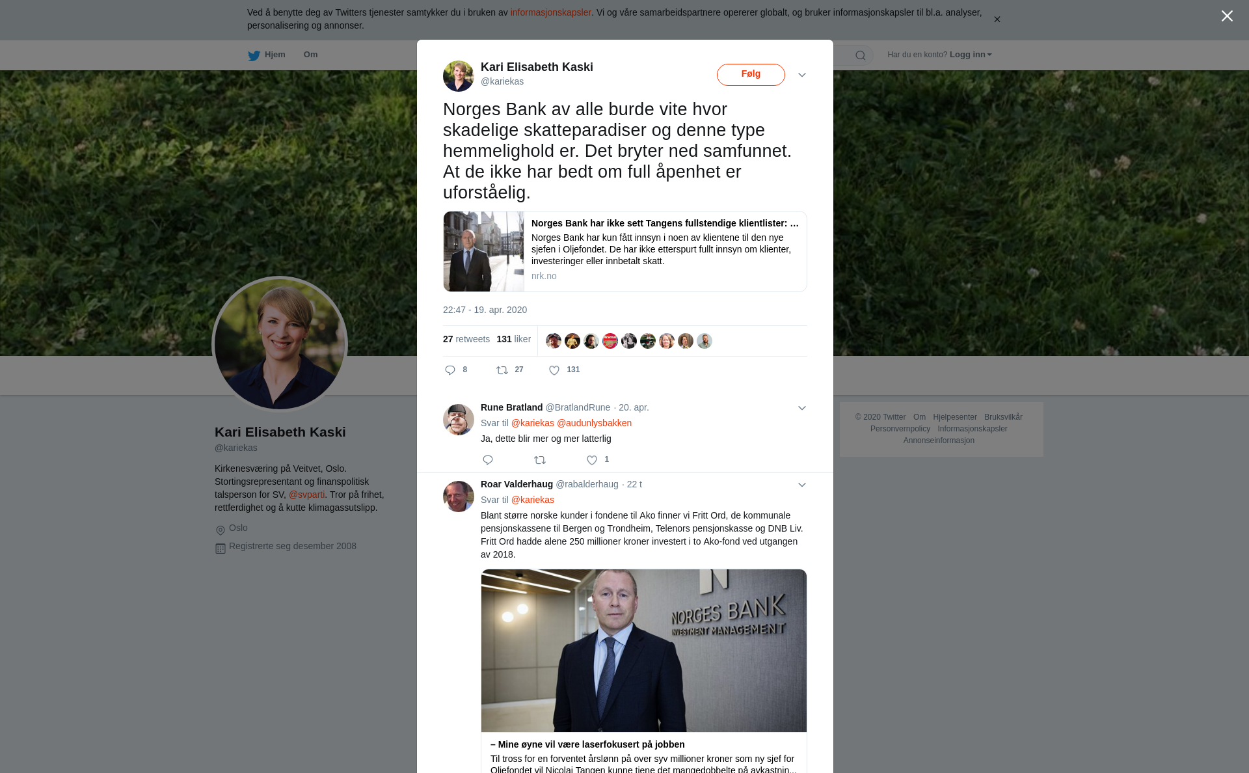The width and height of the screenshot is (1249, 773).
Task: Open the informasjonskapsler link in banner
Action: (550, 12)
